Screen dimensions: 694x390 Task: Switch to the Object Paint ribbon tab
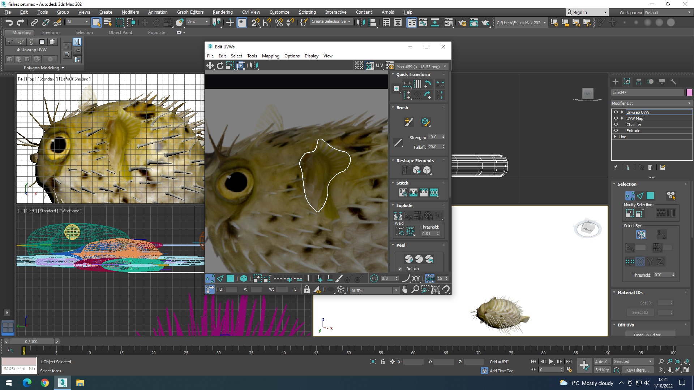[121, 32]
